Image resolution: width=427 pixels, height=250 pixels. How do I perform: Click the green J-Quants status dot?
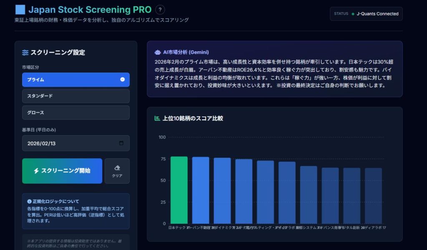click(x=353, y=14)
